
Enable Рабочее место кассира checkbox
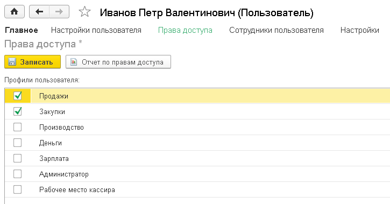pyautogui.click(x=17, y=189)
